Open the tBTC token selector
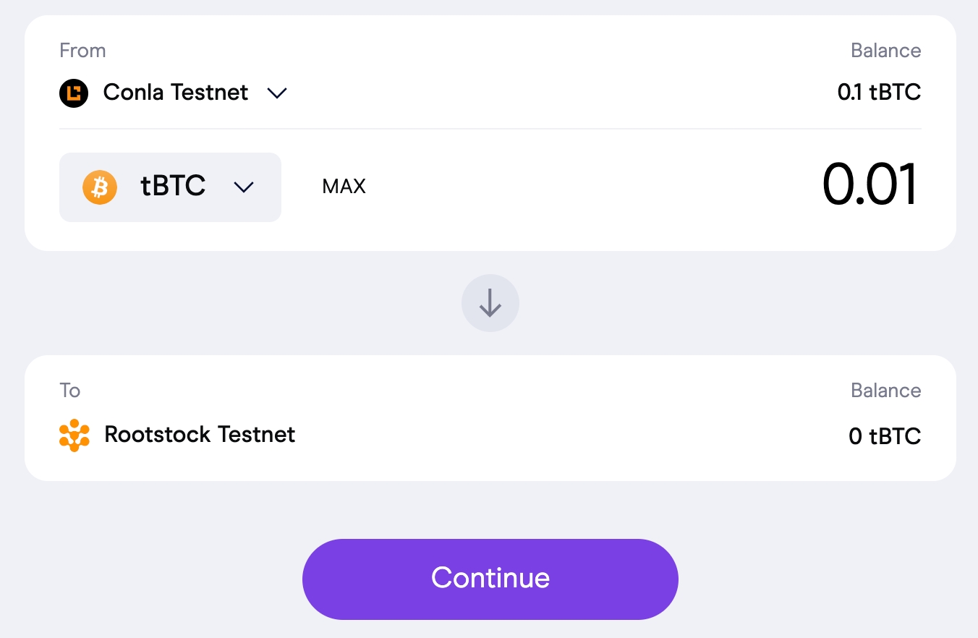The height and width of the screenshot is (638, 978). tap(170, 187)
